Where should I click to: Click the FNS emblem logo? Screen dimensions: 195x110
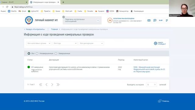[x=29, y=20]
